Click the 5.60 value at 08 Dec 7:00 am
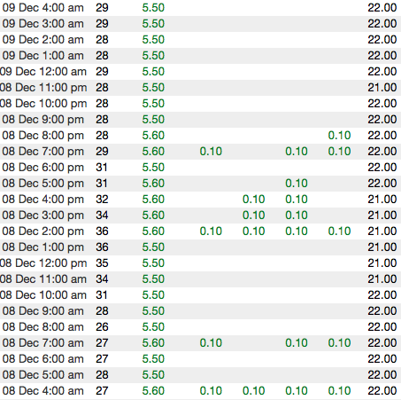The height and width of the screenshot is (400, 401). click(x=153, y=343)
